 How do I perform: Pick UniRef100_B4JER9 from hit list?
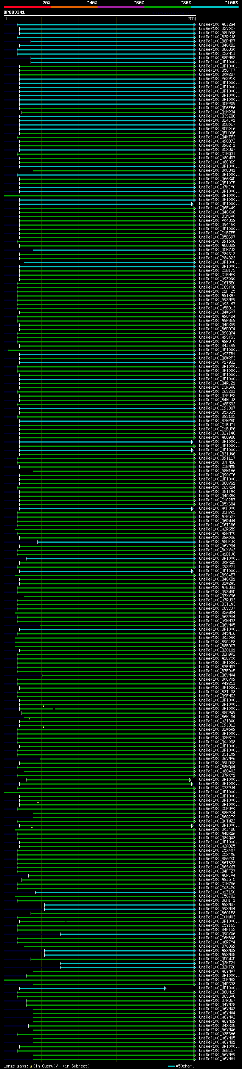[x=217, y=346]
